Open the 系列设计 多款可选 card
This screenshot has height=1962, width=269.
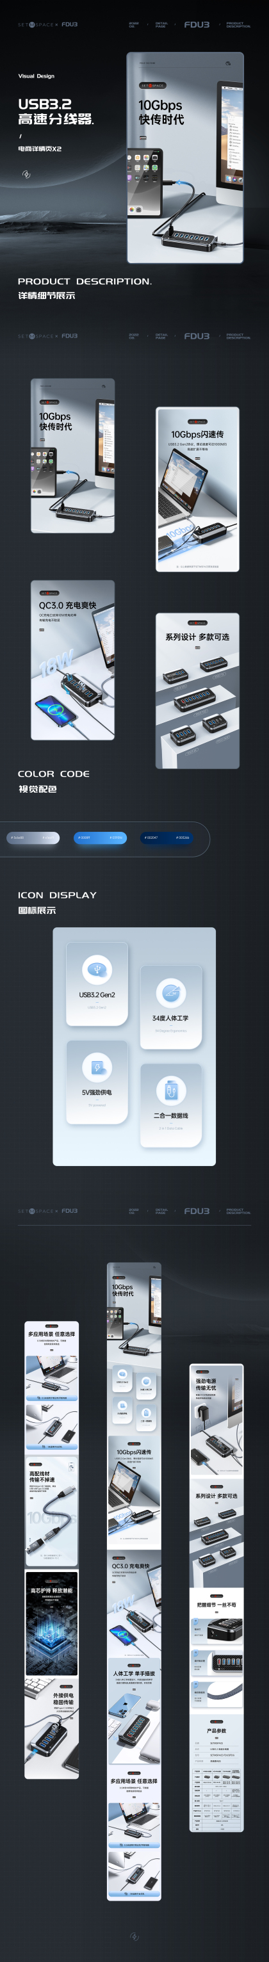pos(197,691)
